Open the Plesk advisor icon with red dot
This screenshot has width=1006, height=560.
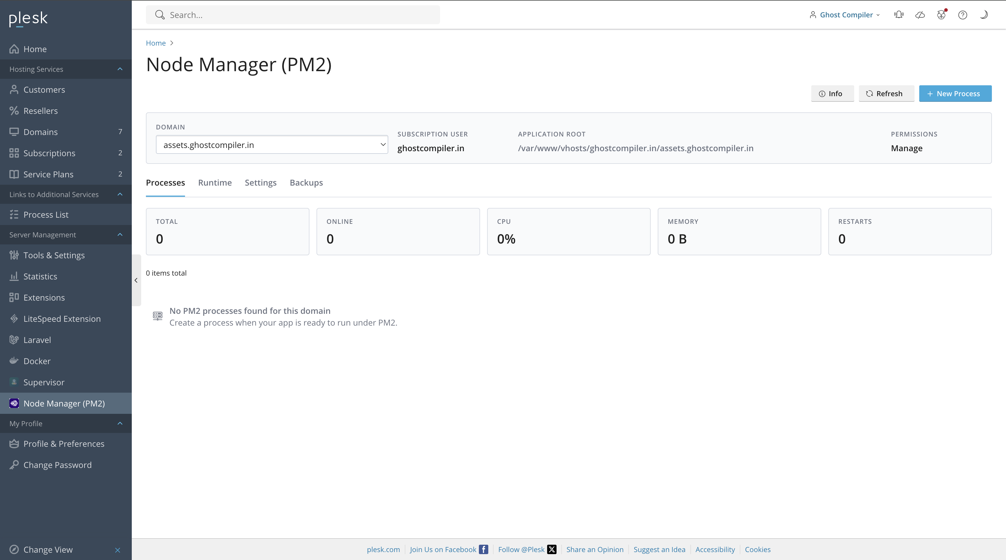(x=942, y=15)
